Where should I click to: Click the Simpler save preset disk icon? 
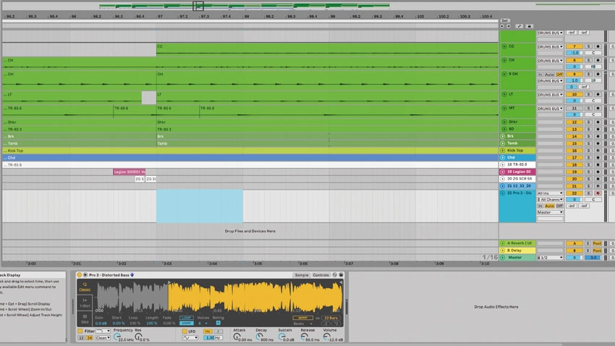[x=341, y=275]
